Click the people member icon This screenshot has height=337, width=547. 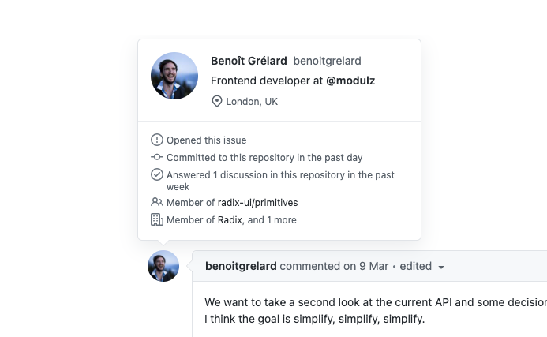(x=156, y=202)
